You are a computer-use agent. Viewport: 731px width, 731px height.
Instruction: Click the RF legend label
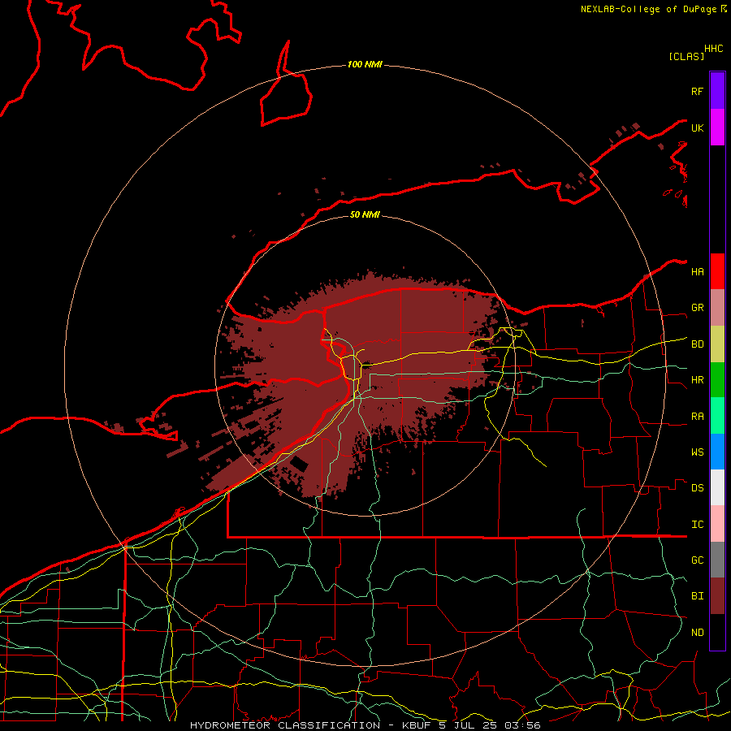pos(697,91)
